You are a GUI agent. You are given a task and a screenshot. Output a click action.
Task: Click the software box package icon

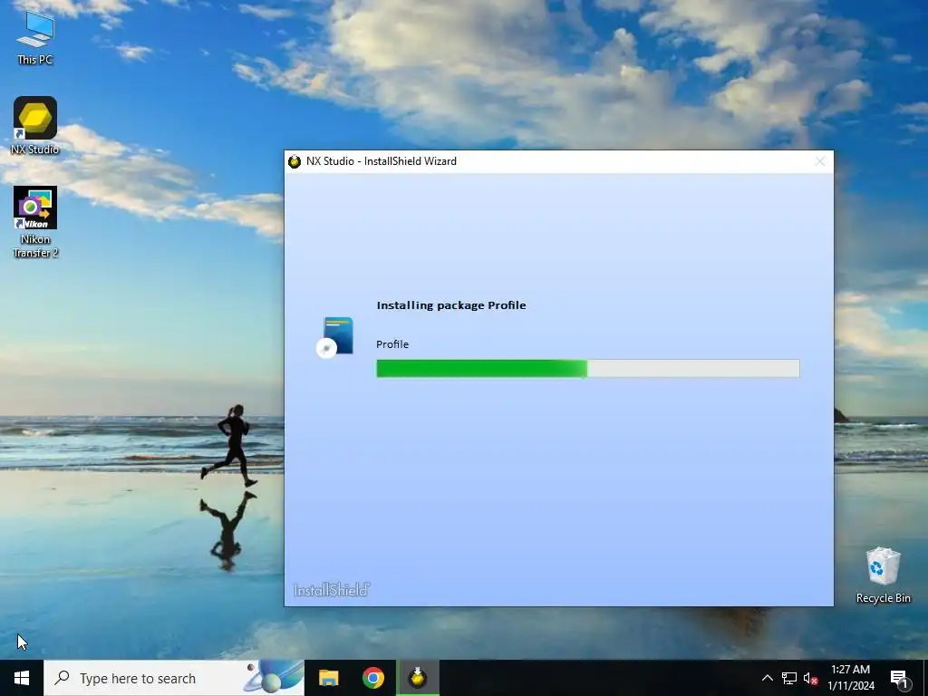[335, 337]
